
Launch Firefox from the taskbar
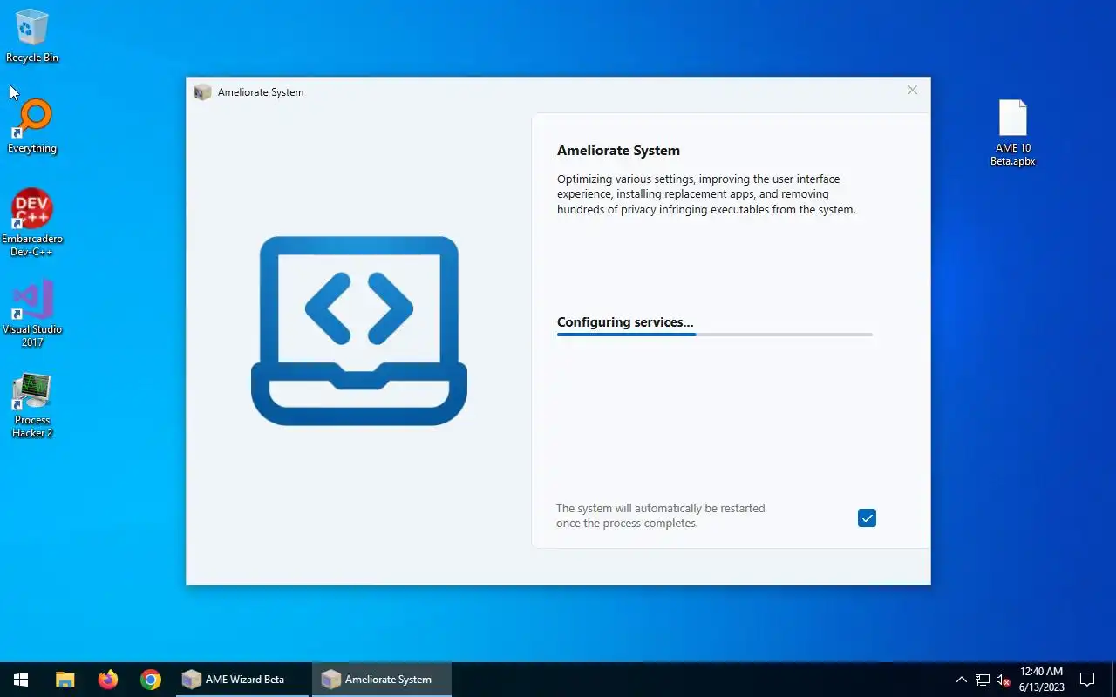(108, 680)
